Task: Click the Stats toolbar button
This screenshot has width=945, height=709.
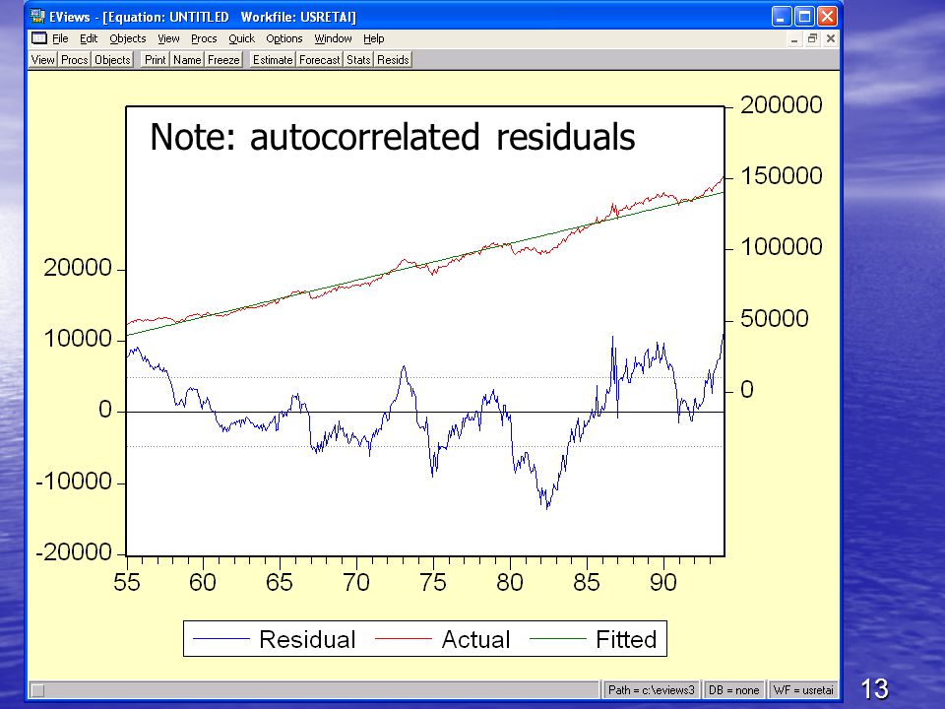Action: (x=358, y=60)
